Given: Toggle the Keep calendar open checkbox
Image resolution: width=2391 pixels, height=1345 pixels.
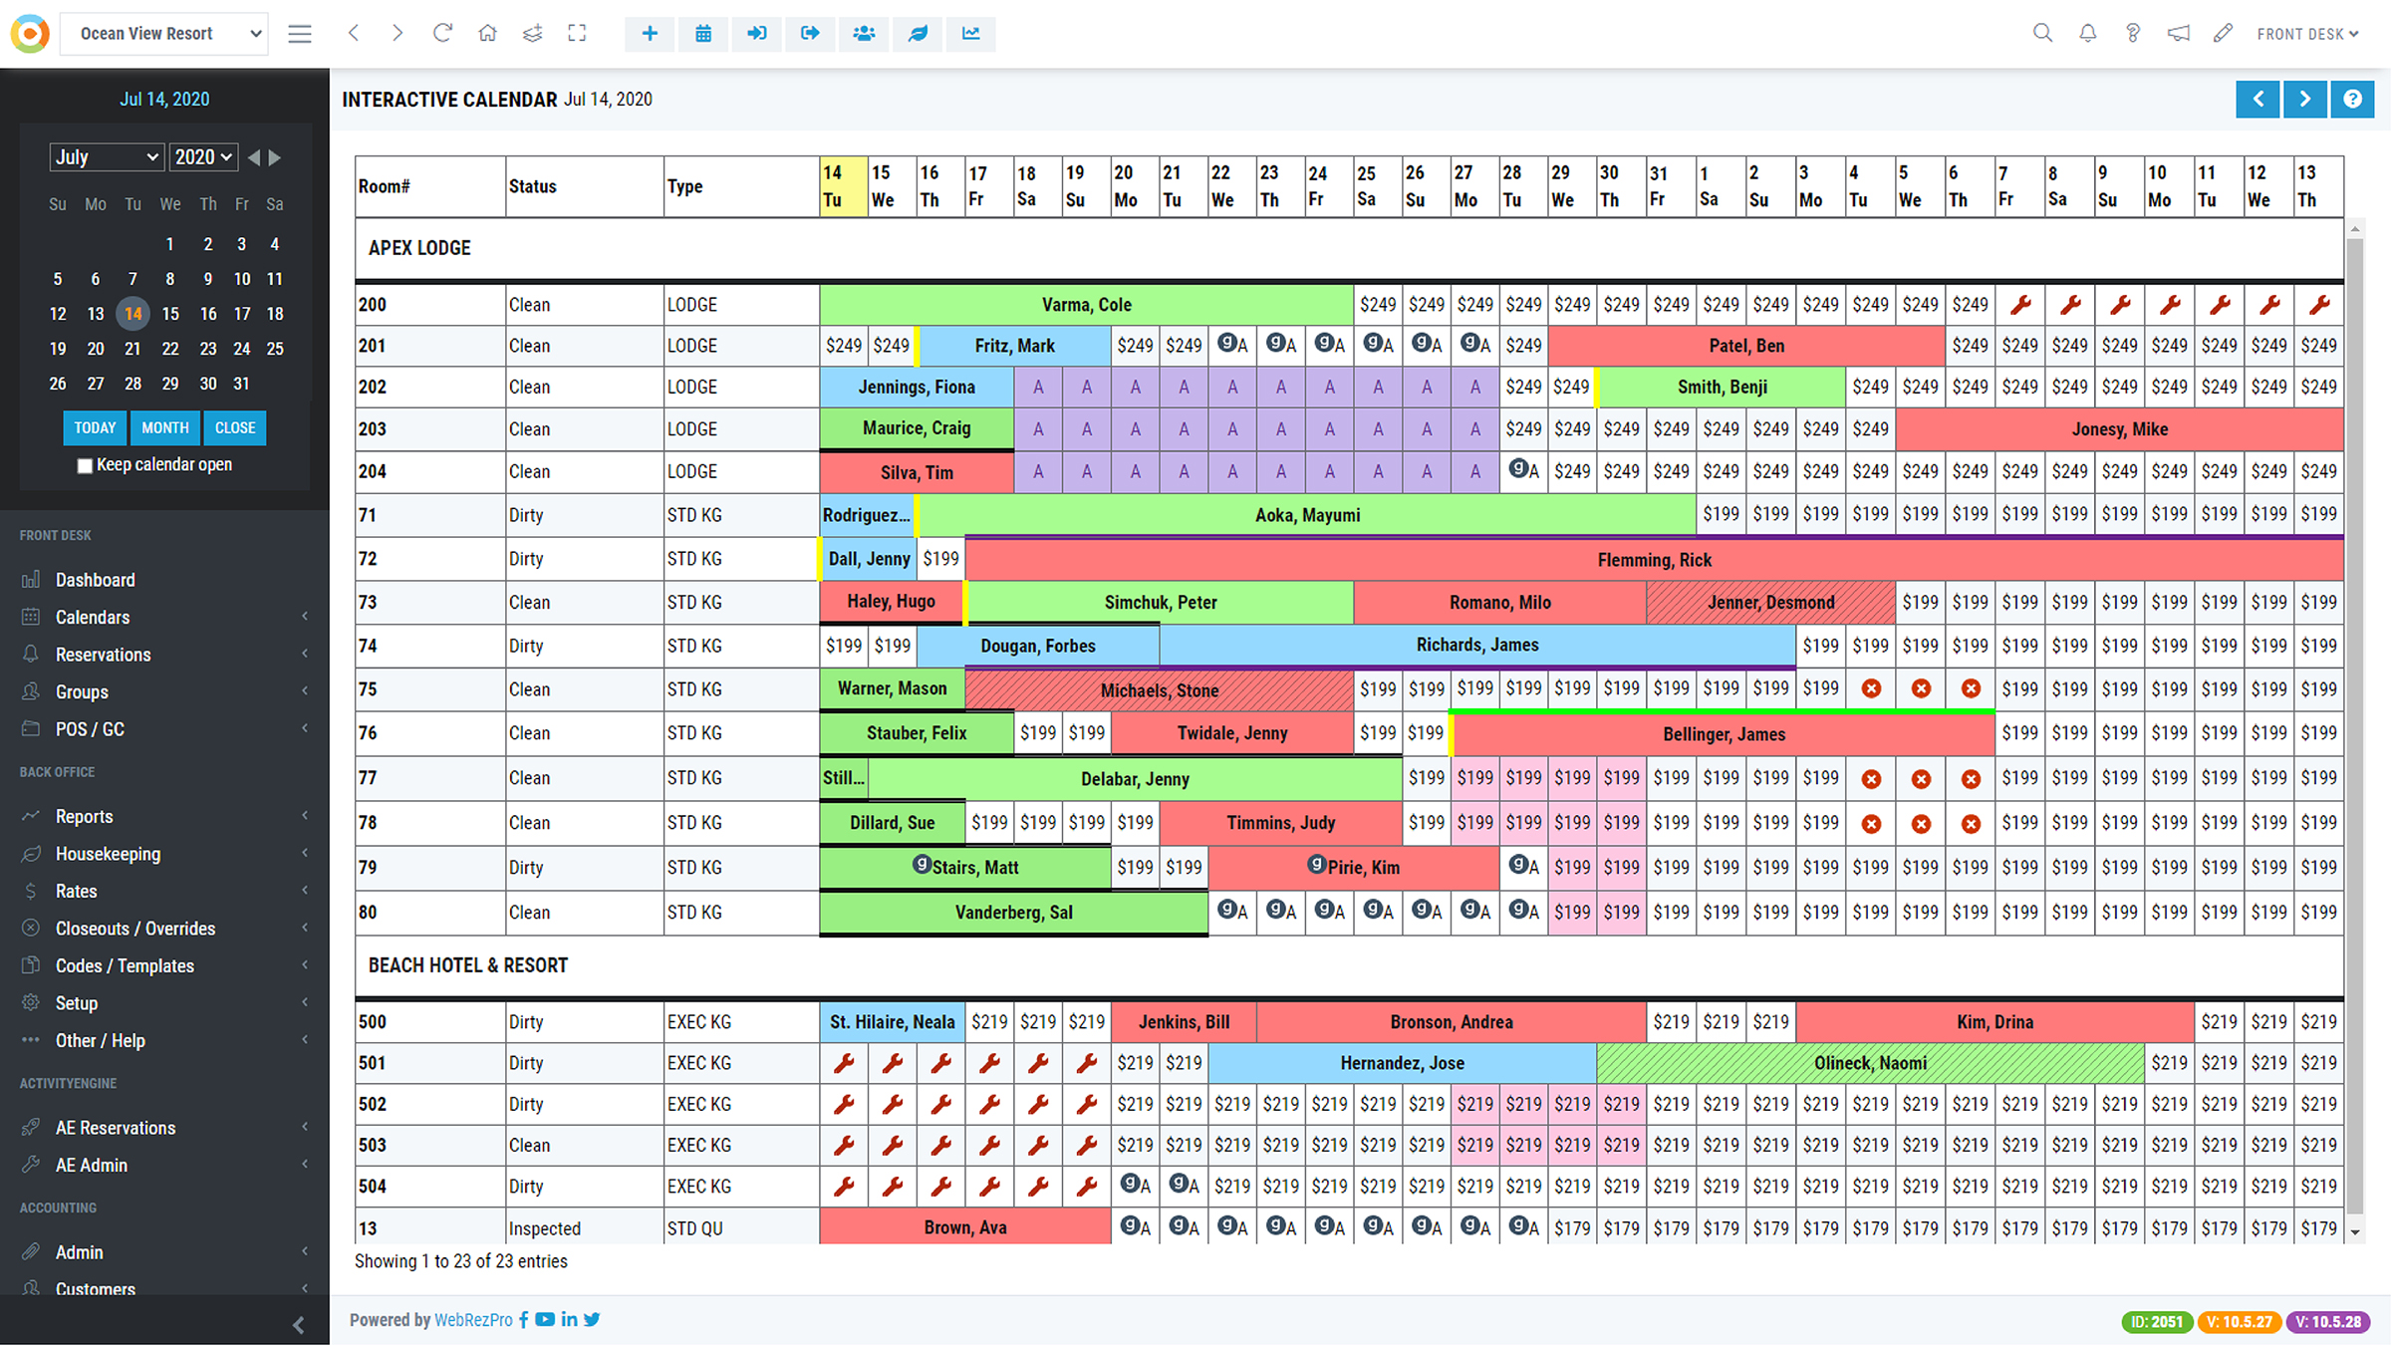Looking at the screenshot, I should (x=86, y=465).
